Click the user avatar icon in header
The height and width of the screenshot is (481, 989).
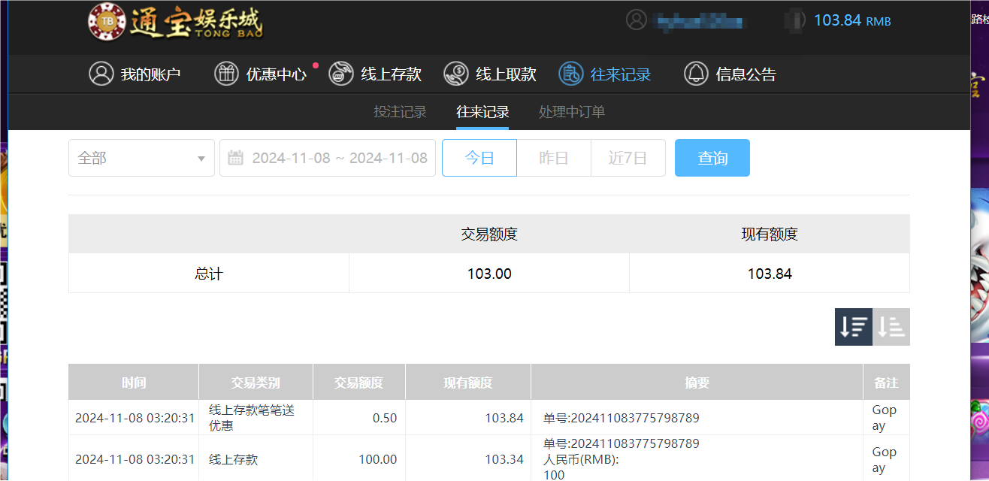click(x=636, y=20)
